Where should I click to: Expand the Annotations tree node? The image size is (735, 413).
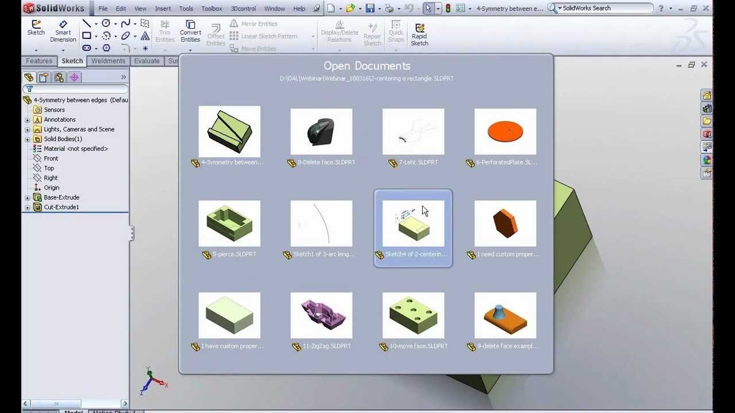tap(28, 120)
